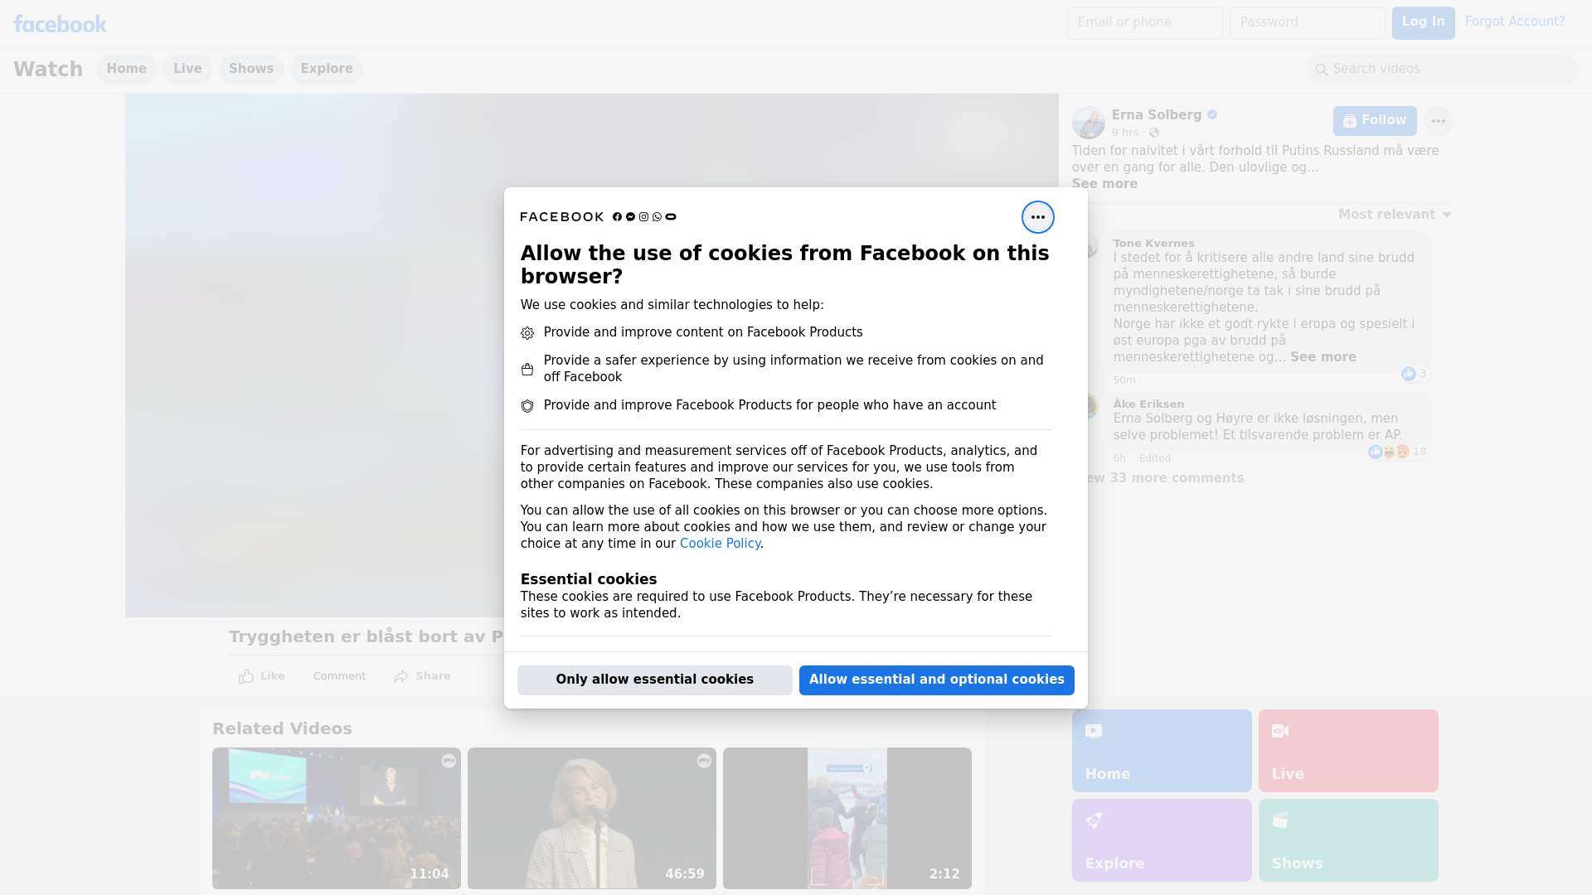Viewport: 1592px width, 895px height.
Task: Open Erna Solberg's profile picture
Action: (1088, 123)
